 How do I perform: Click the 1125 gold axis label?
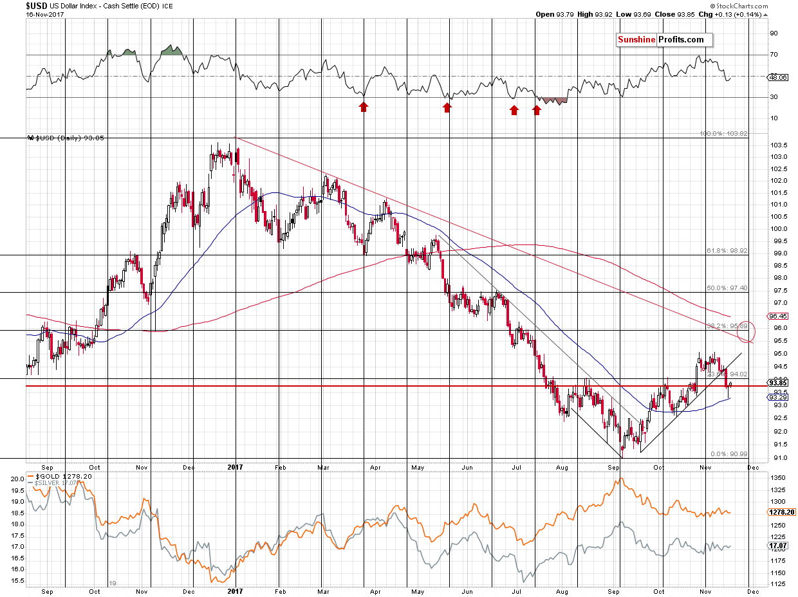pos(777,584)
